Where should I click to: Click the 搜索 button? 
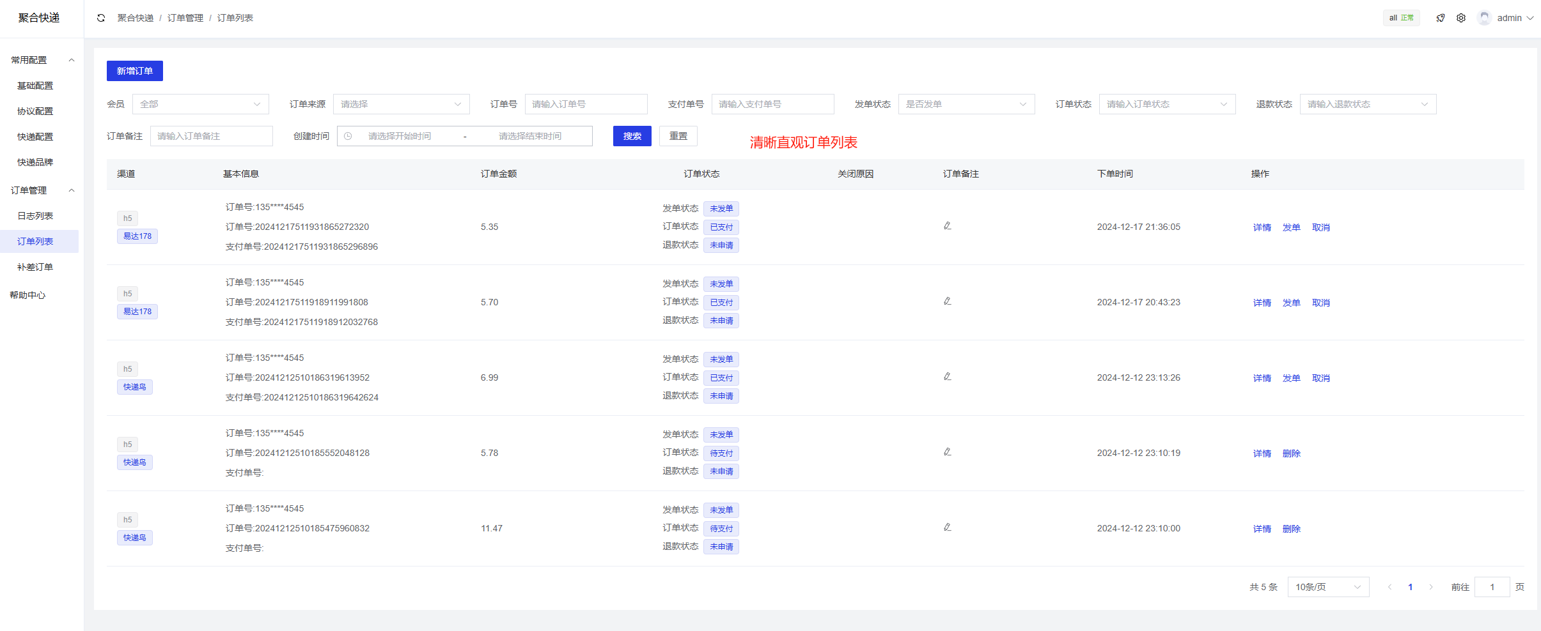click(632, 136)
